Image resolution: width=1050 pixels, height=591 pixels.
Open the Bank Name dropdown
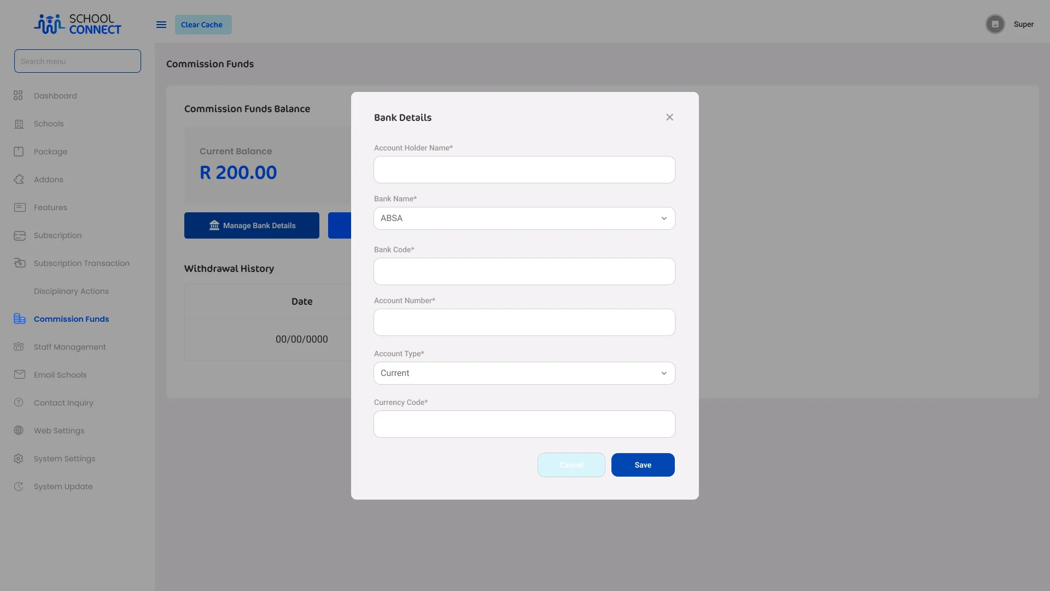pos(524,218)
